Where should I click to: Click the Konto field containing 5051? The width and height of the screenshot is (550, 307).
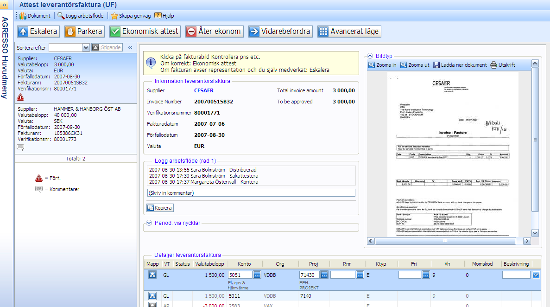[x=240, y=275]
